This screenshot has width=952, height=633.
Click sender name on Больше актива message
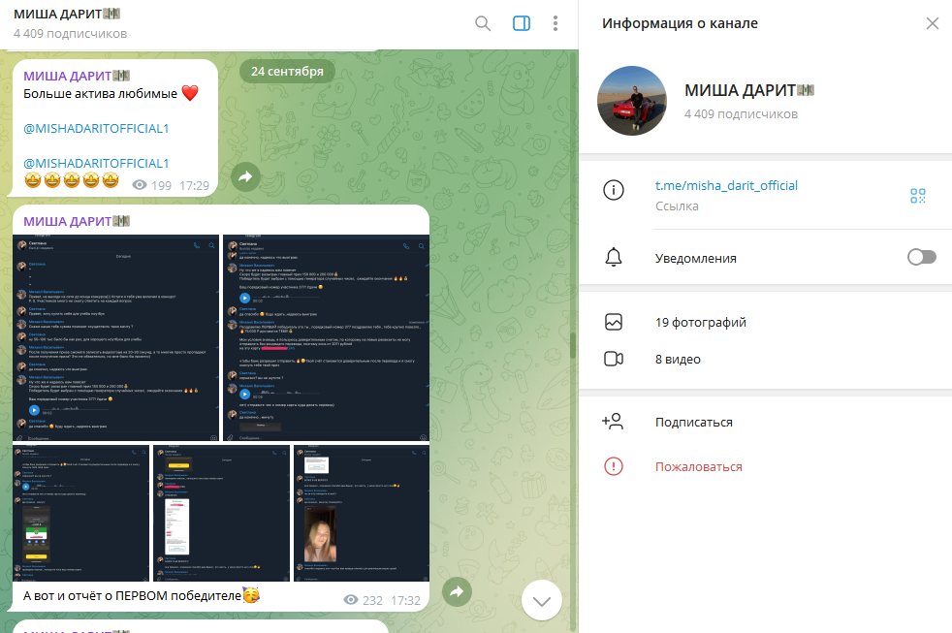pos(77,76)
